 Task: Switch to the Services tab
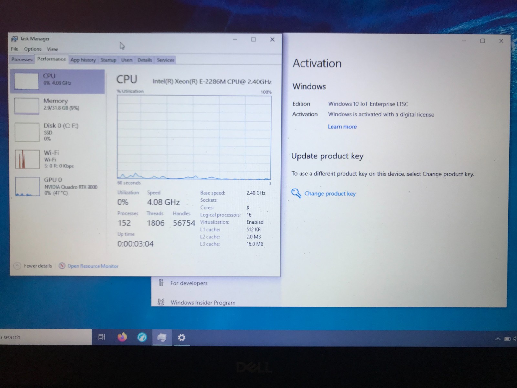(165, 60)
